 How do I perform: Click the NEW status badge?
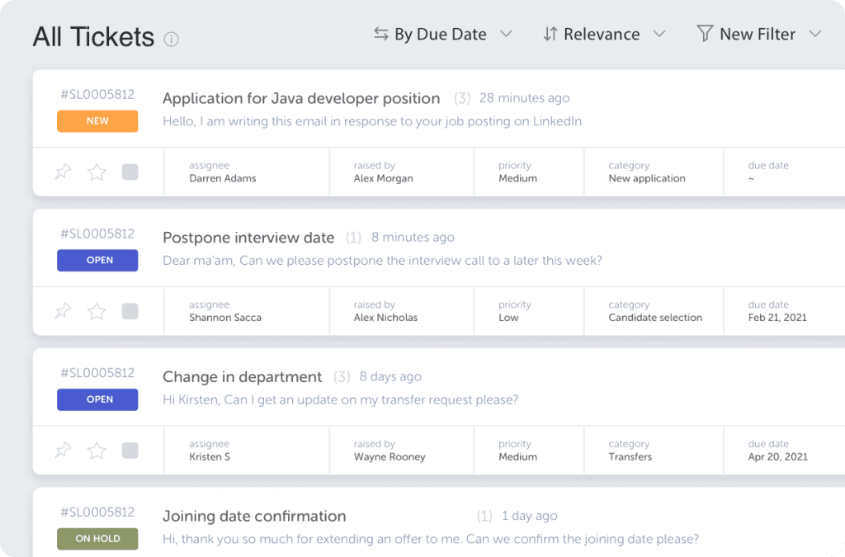click(x=97, y=120)
